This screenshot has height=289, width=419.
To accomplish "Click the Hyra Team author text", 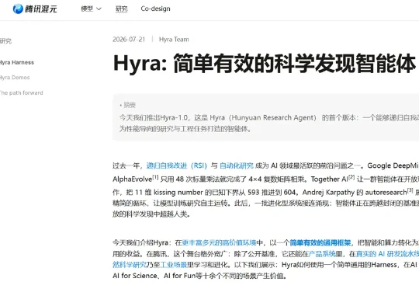I will pyautogui.click(x=174, y=40).
